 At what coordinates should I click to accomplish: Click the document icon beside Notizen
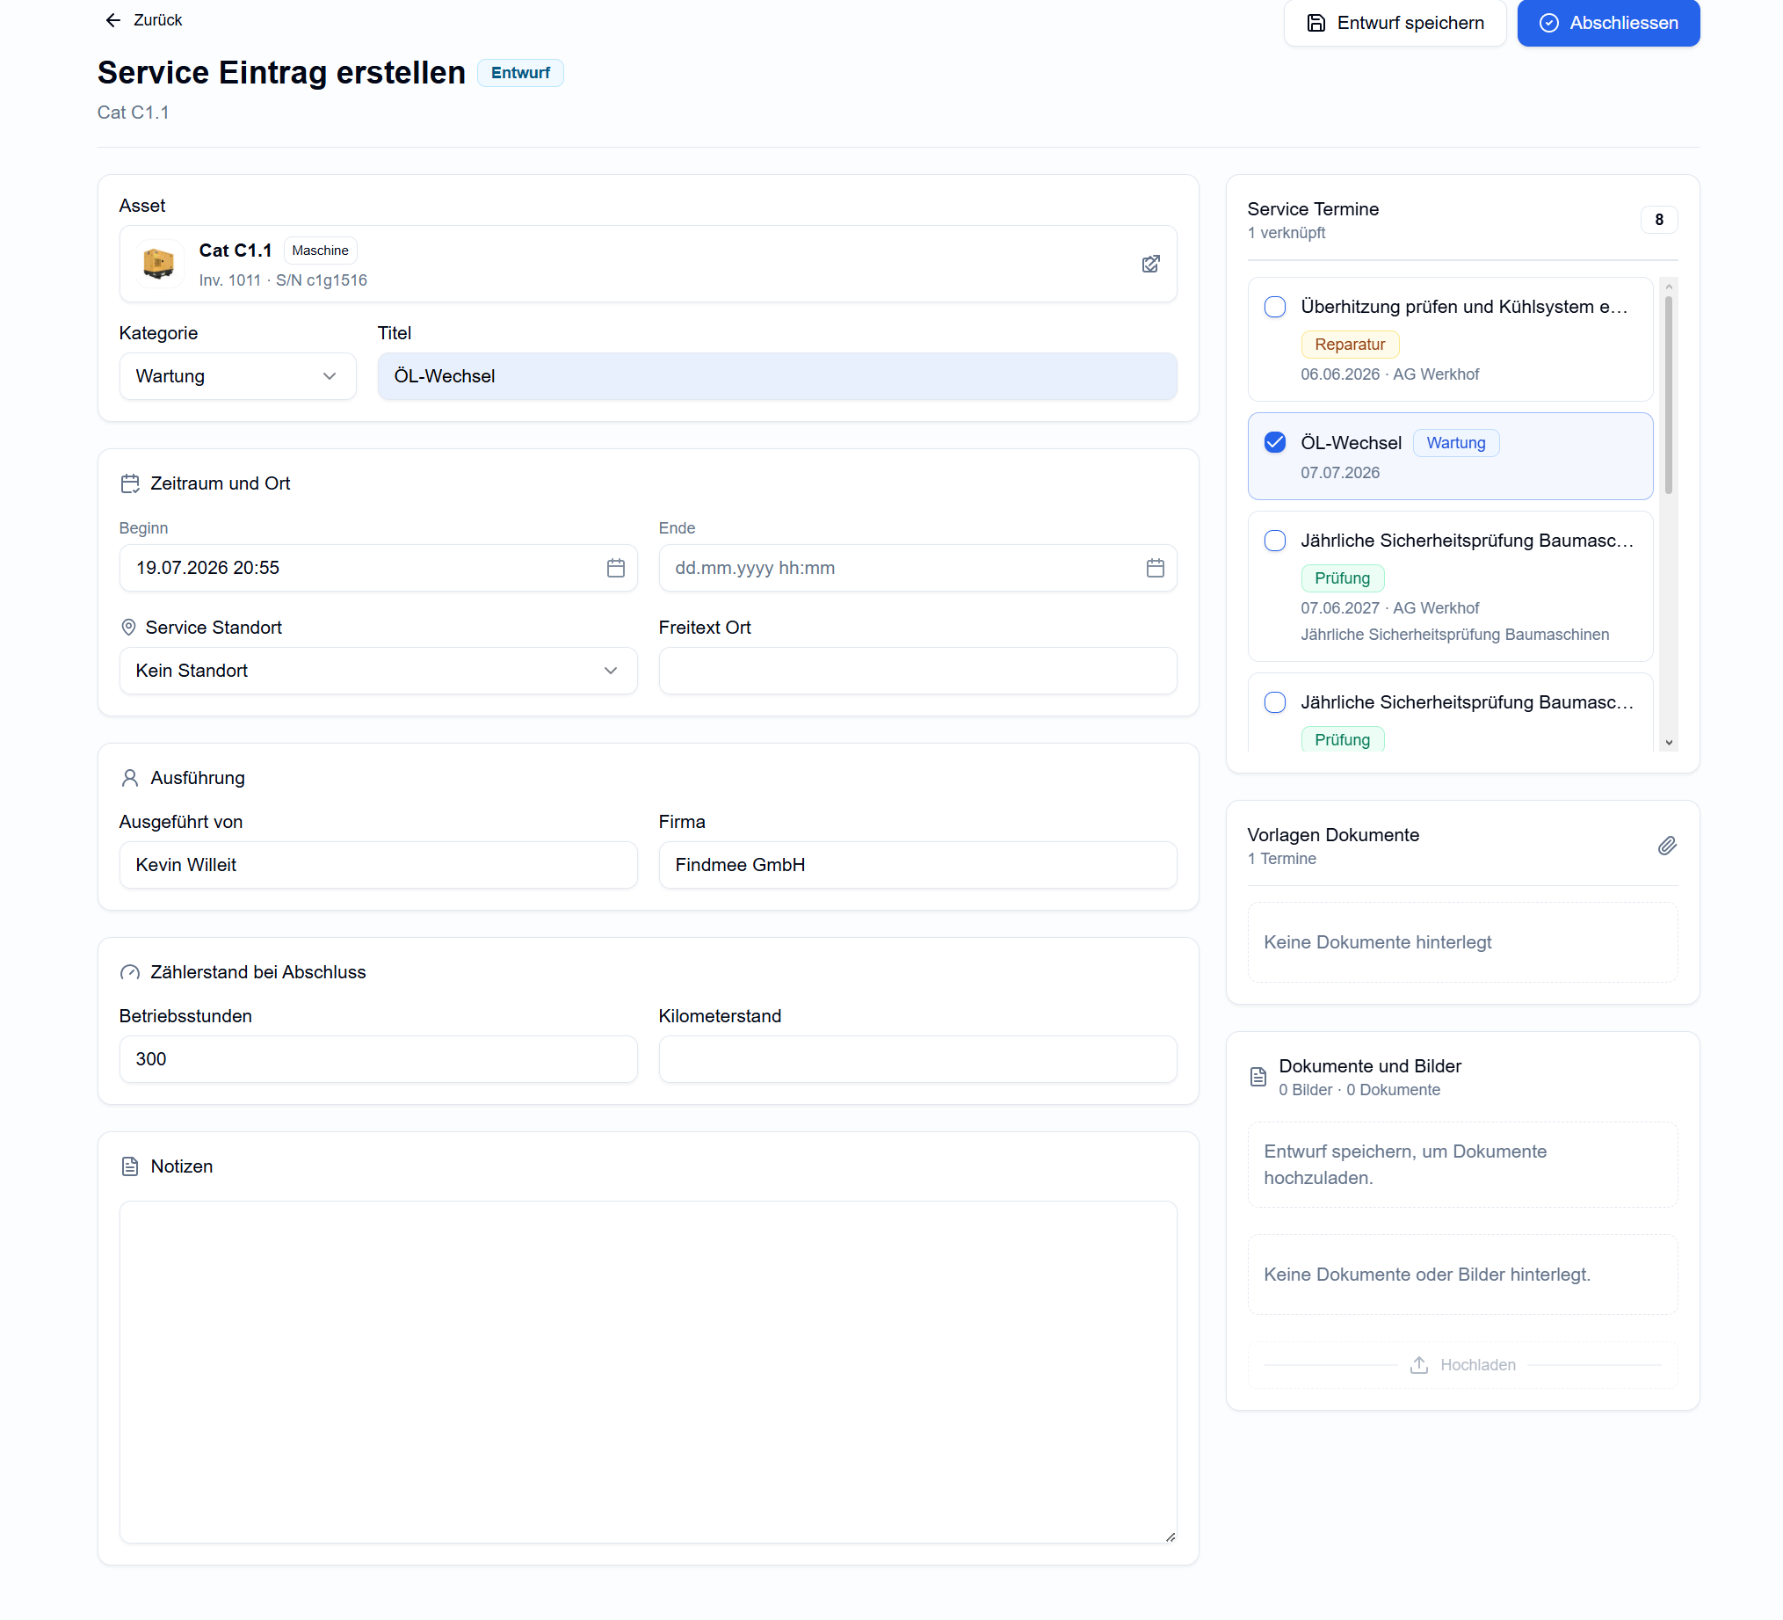pyautogui.click(x=130, y=1166)
